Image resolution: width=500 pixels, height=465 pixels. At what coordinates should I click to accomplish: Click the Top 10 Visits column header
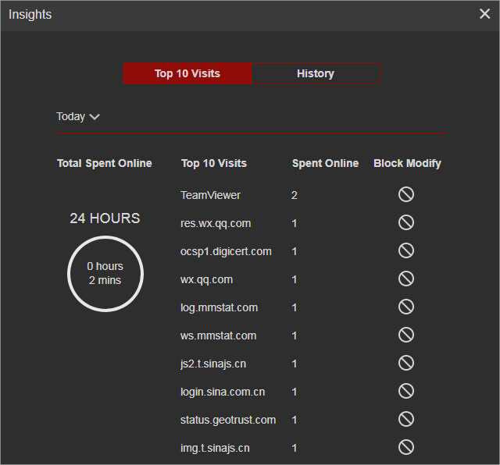pos(214,163)
